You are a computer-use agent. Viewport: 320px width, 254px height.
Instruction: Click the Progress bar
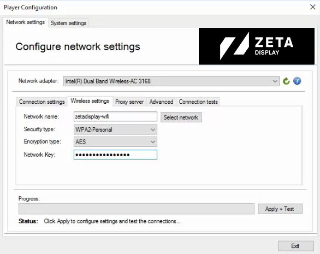pos(137,209)
